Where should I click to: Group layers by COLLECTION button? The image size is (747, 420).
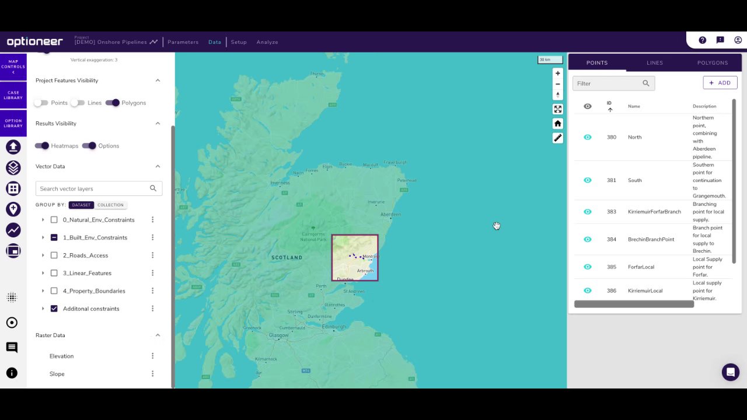click(110, 205)
